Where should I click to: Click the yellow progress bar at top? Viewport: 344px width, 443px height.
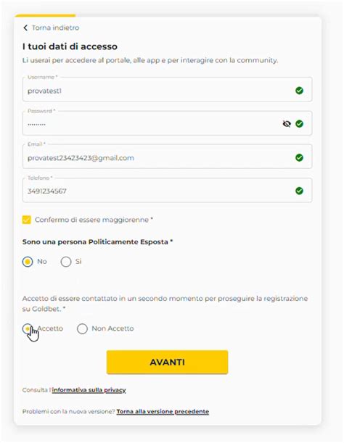click(x=45, y=15)
